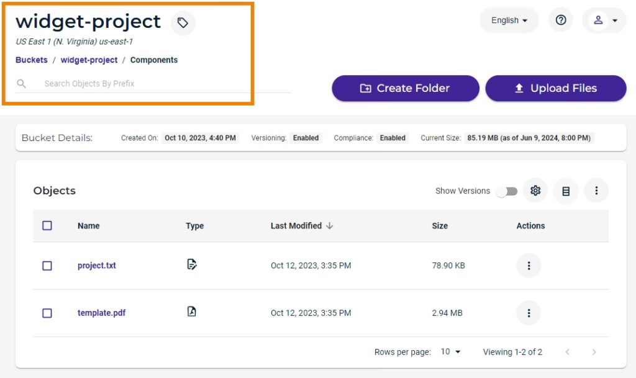Open the Objects panel three-dot menu
The height and width of the screenshot is (378, 636).
click(596, 191)
